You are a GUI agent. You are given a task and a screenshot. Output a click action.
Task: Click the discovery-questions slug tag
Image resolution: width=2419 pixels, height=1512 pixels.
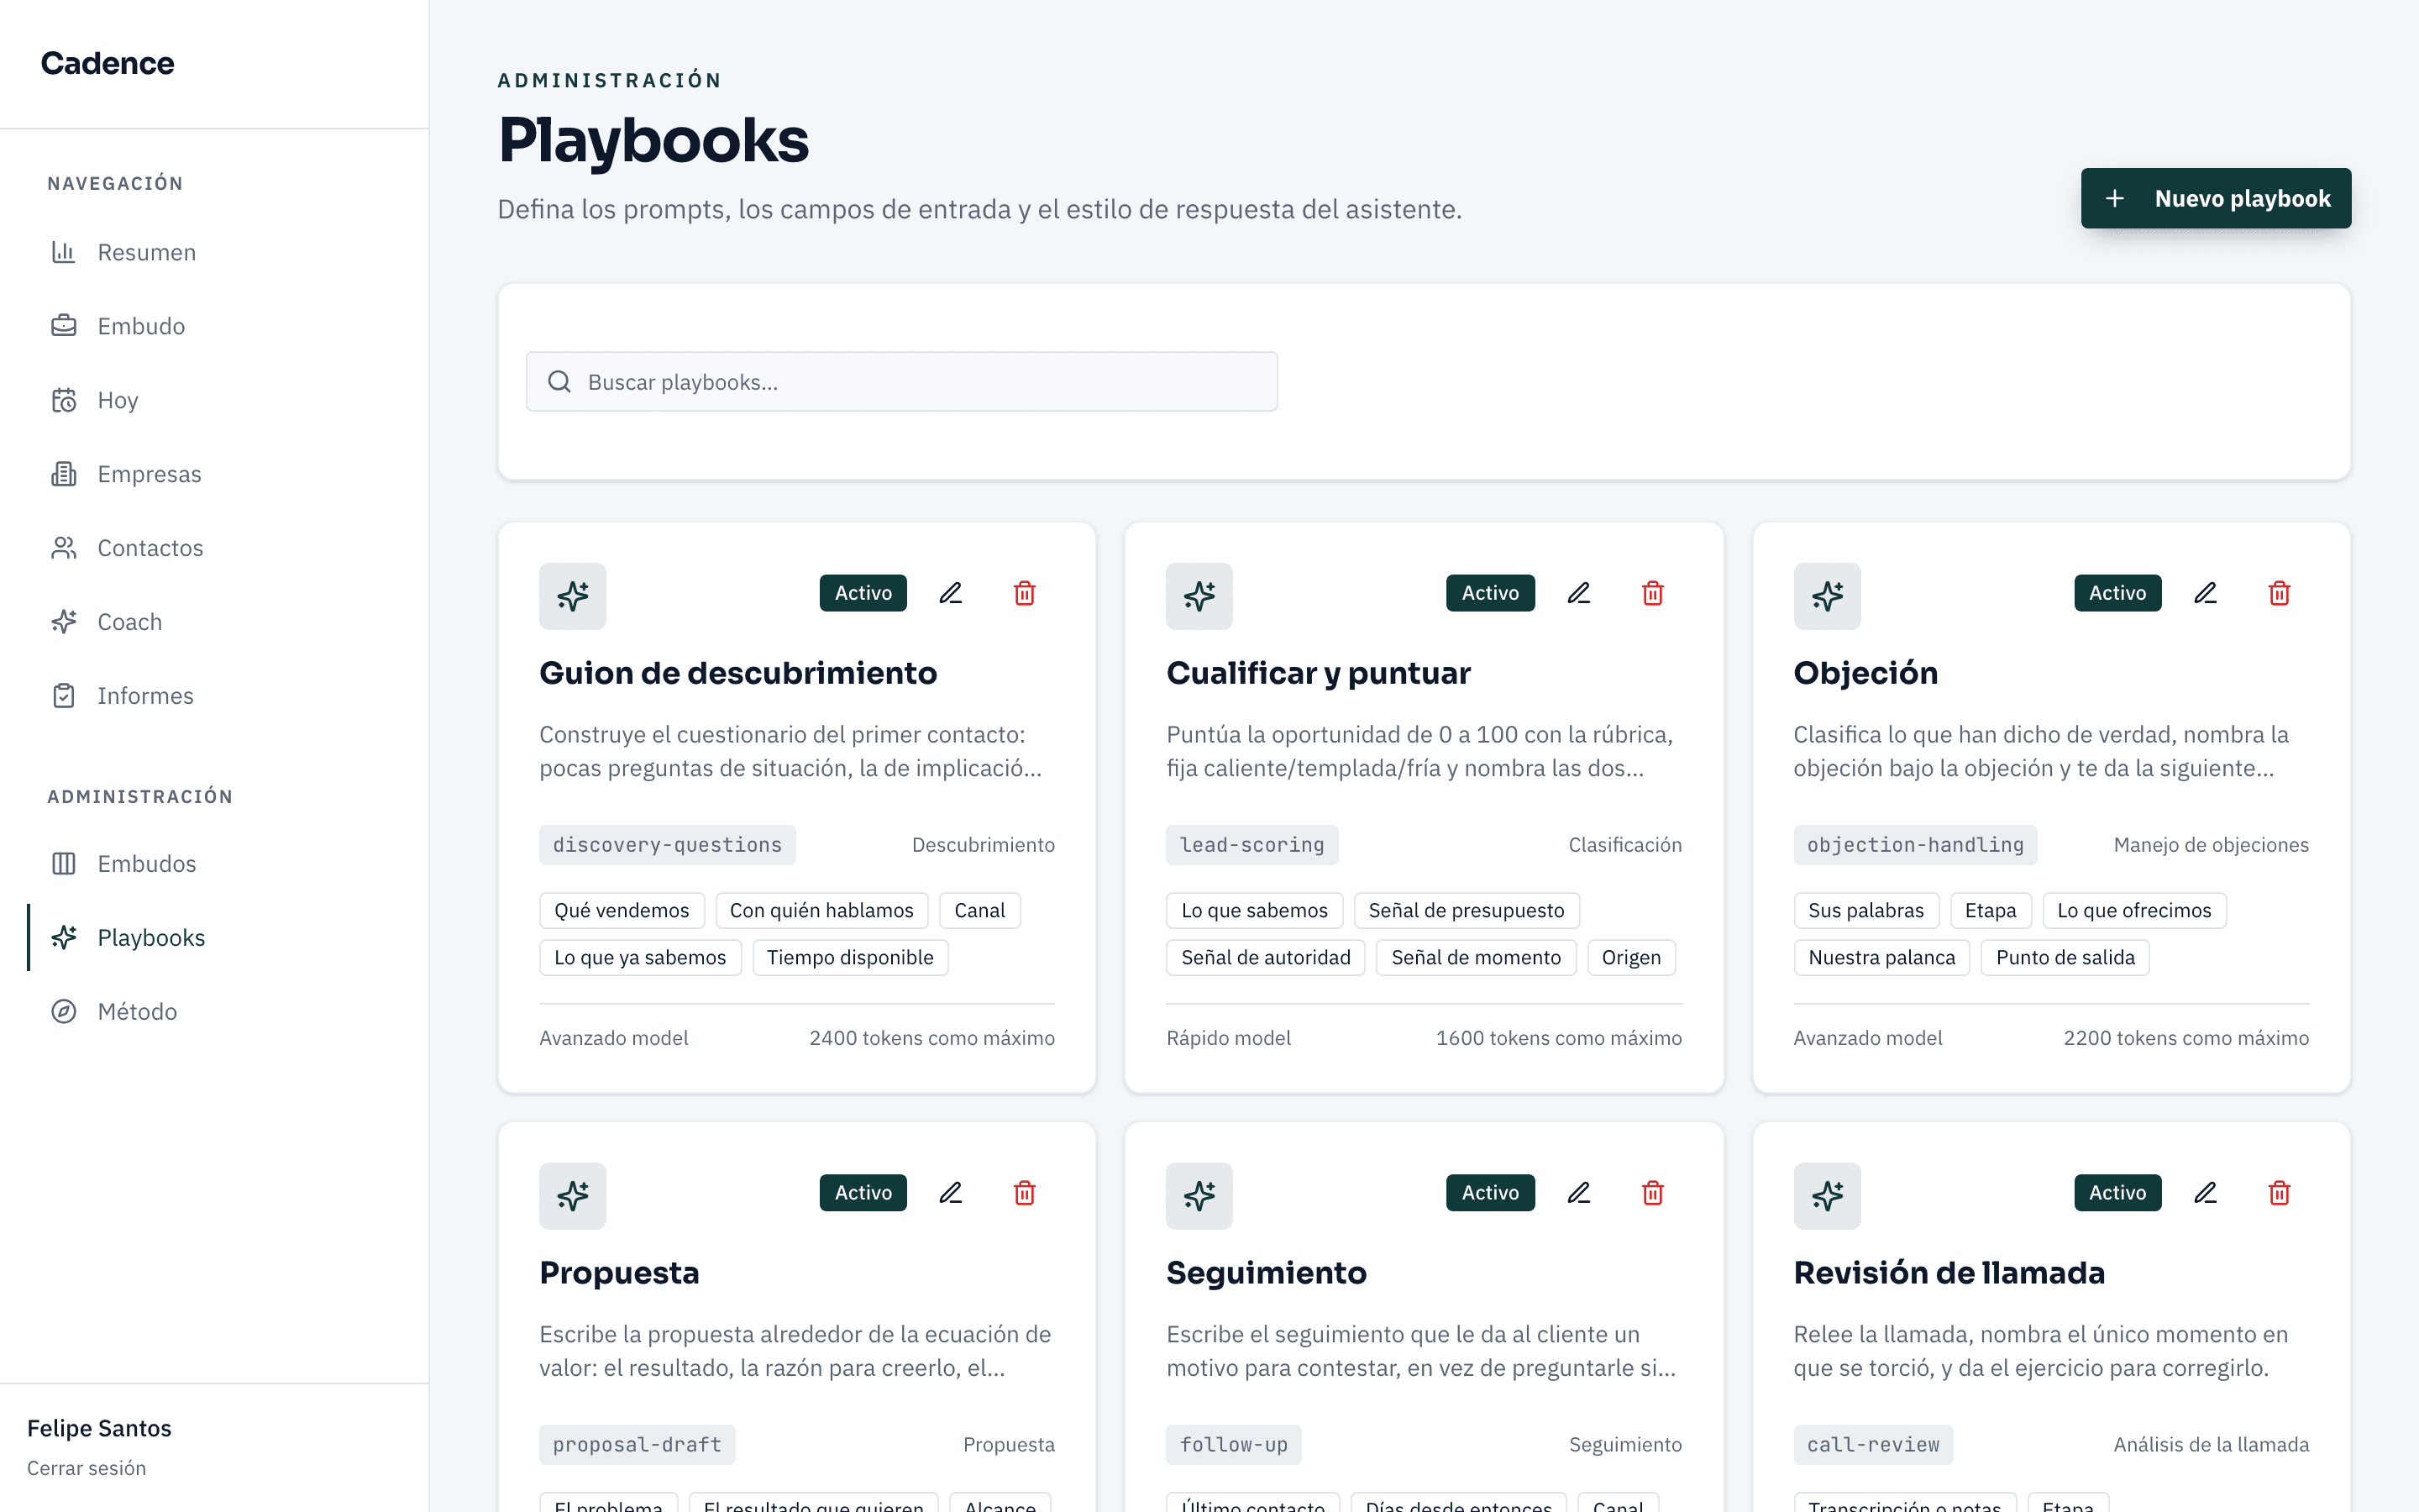[668, 845]
